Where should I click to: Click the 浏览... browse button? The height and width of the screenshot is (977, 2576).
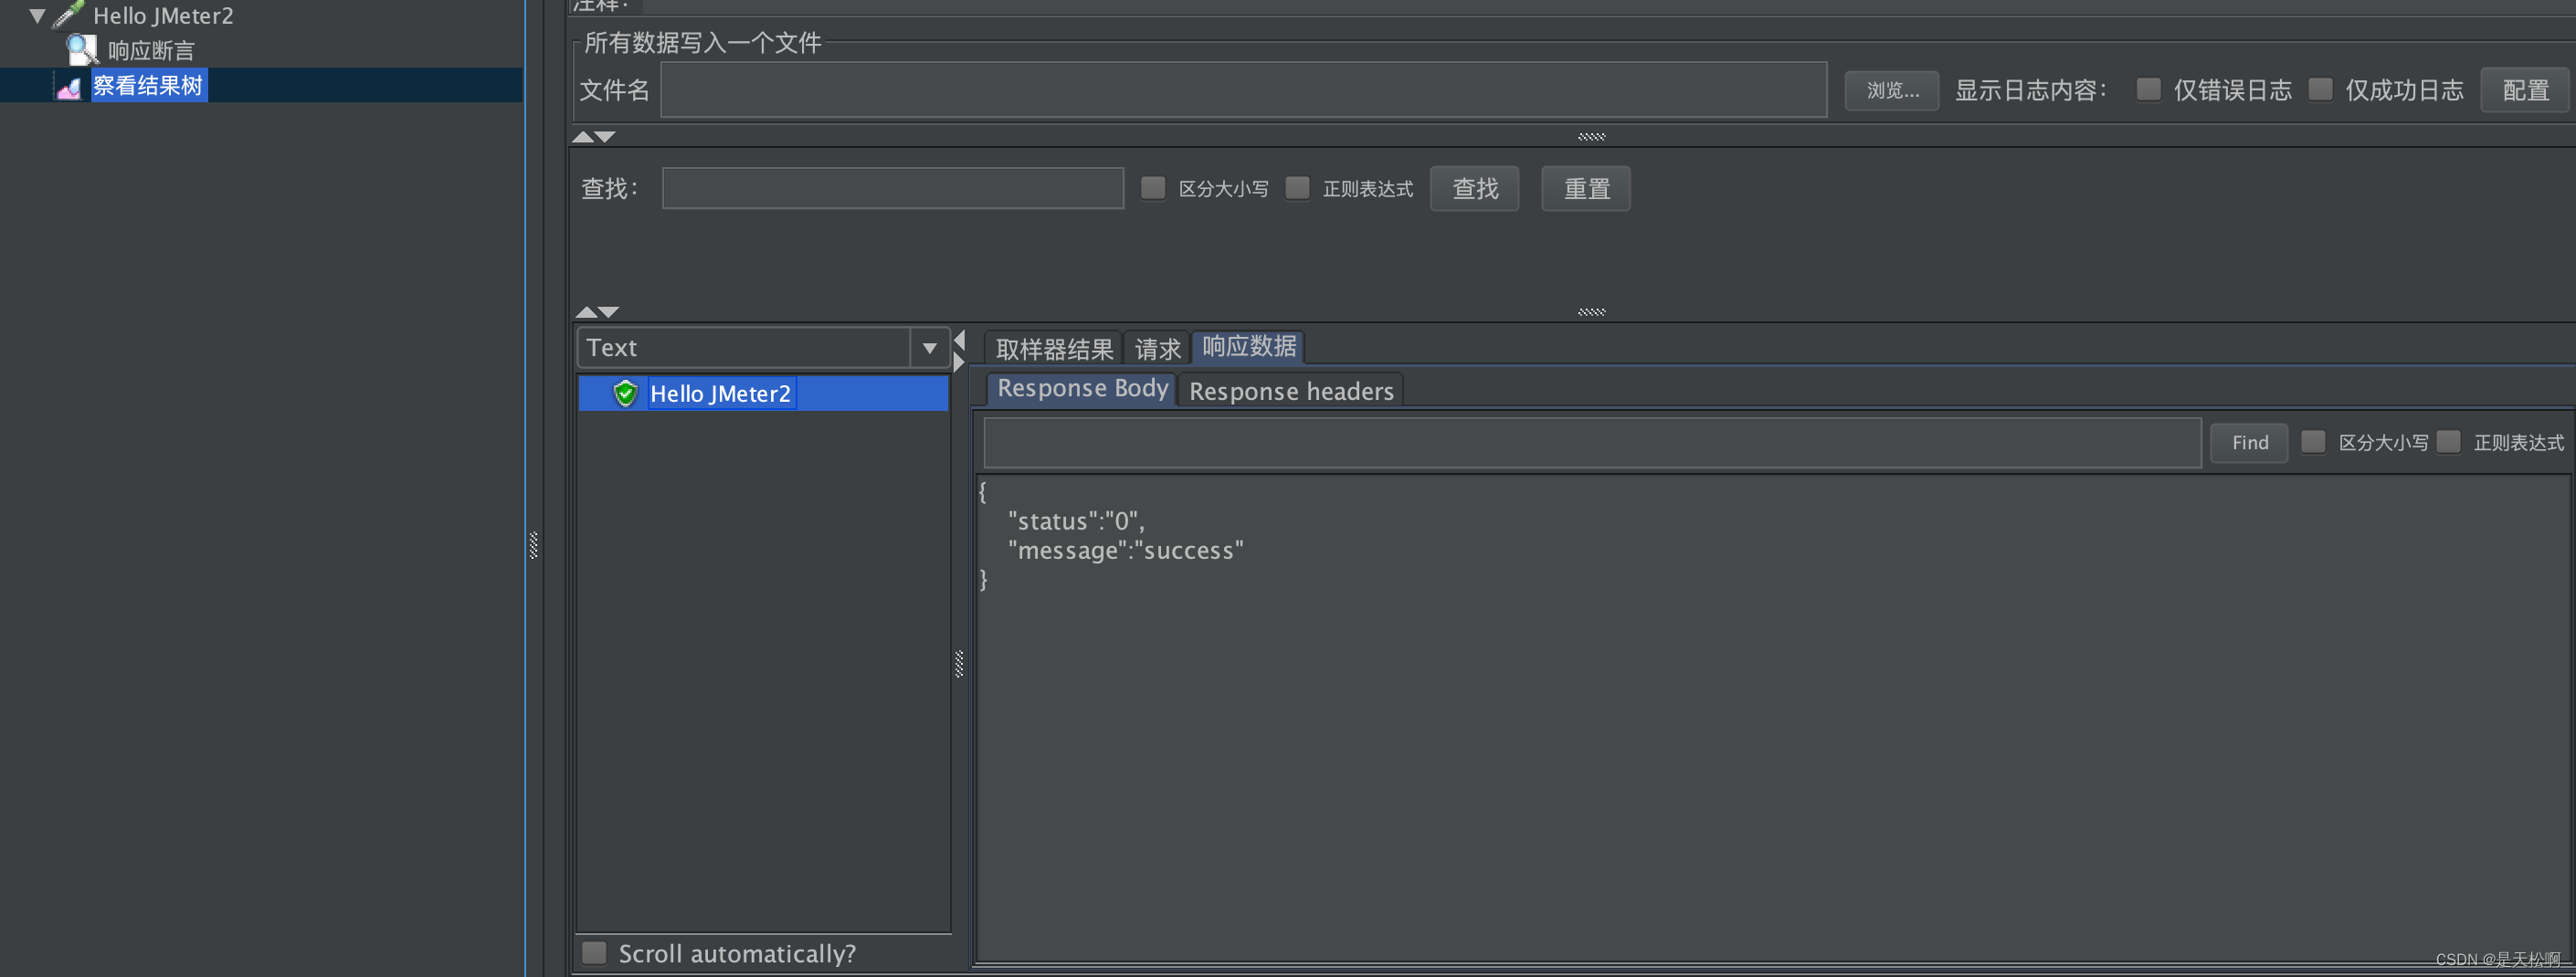point(1892,91)
